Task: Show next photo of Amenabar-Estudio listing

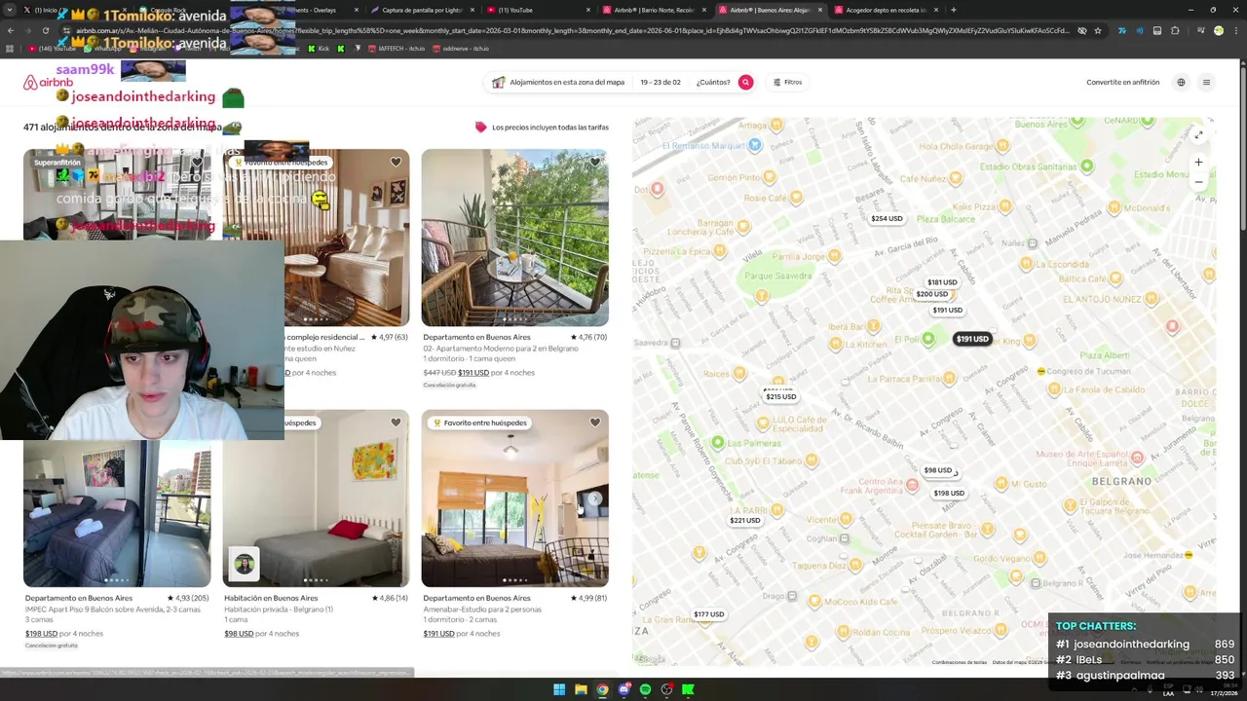Action: pos(595,498)
